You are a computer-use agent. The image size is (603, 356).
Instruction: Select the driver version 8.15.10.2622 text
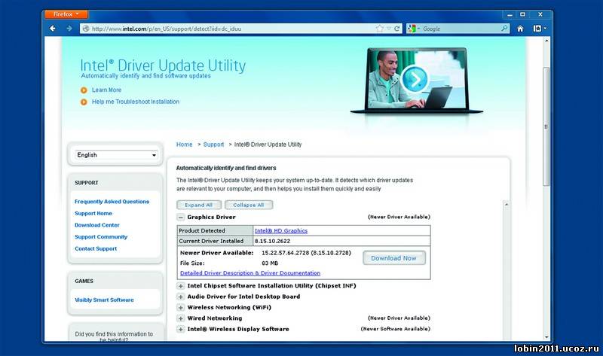[x=272, y=241]
